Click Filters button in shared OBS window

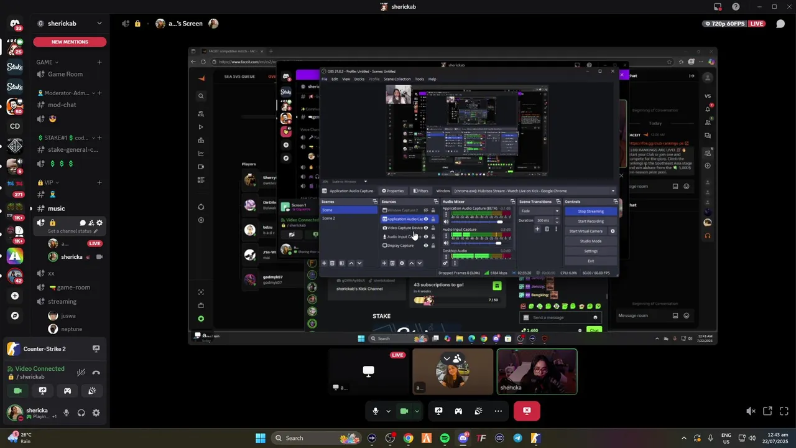coord(421,191)
